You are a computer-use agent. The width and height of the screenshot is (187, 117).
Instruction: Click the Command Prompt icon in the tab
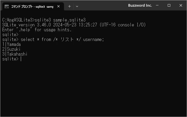pyautogui.click(x=7, y=6)
